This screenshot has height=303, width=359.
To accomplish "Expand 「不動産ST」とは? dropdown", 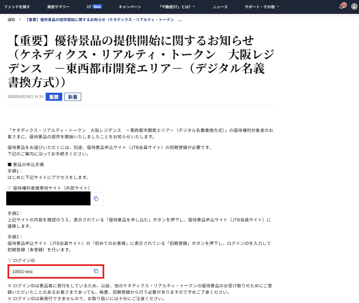I will click(177, 7).
